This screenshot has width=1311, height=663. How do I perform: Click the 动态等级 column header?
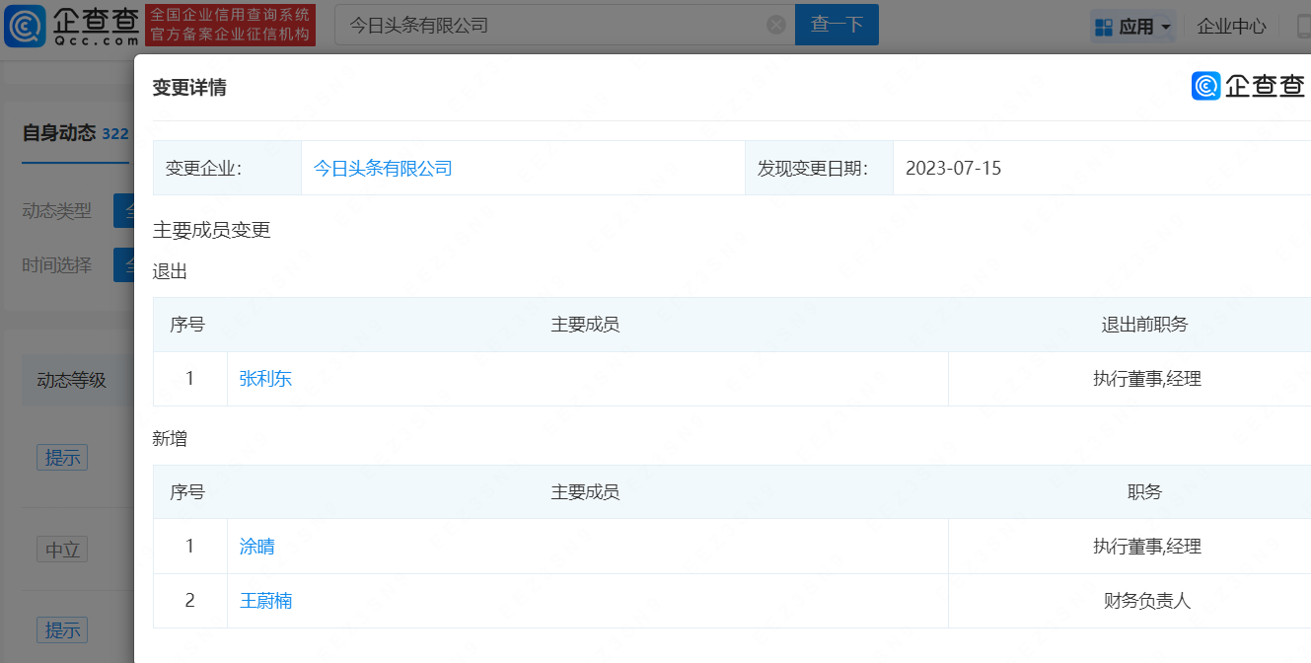[71, 380]
